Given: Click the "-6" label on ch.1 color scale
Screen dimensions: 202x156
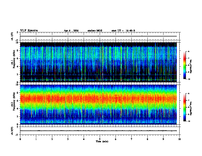Looking at the screenshot, I should pyautogui.click(x=188, y=51).
